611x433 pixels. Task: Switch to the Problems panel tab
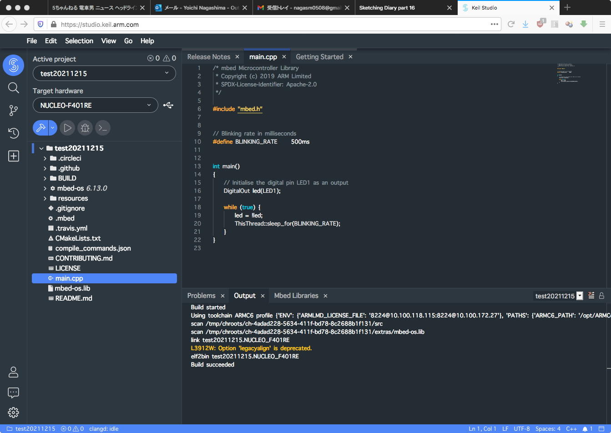[x=201, y=296]
